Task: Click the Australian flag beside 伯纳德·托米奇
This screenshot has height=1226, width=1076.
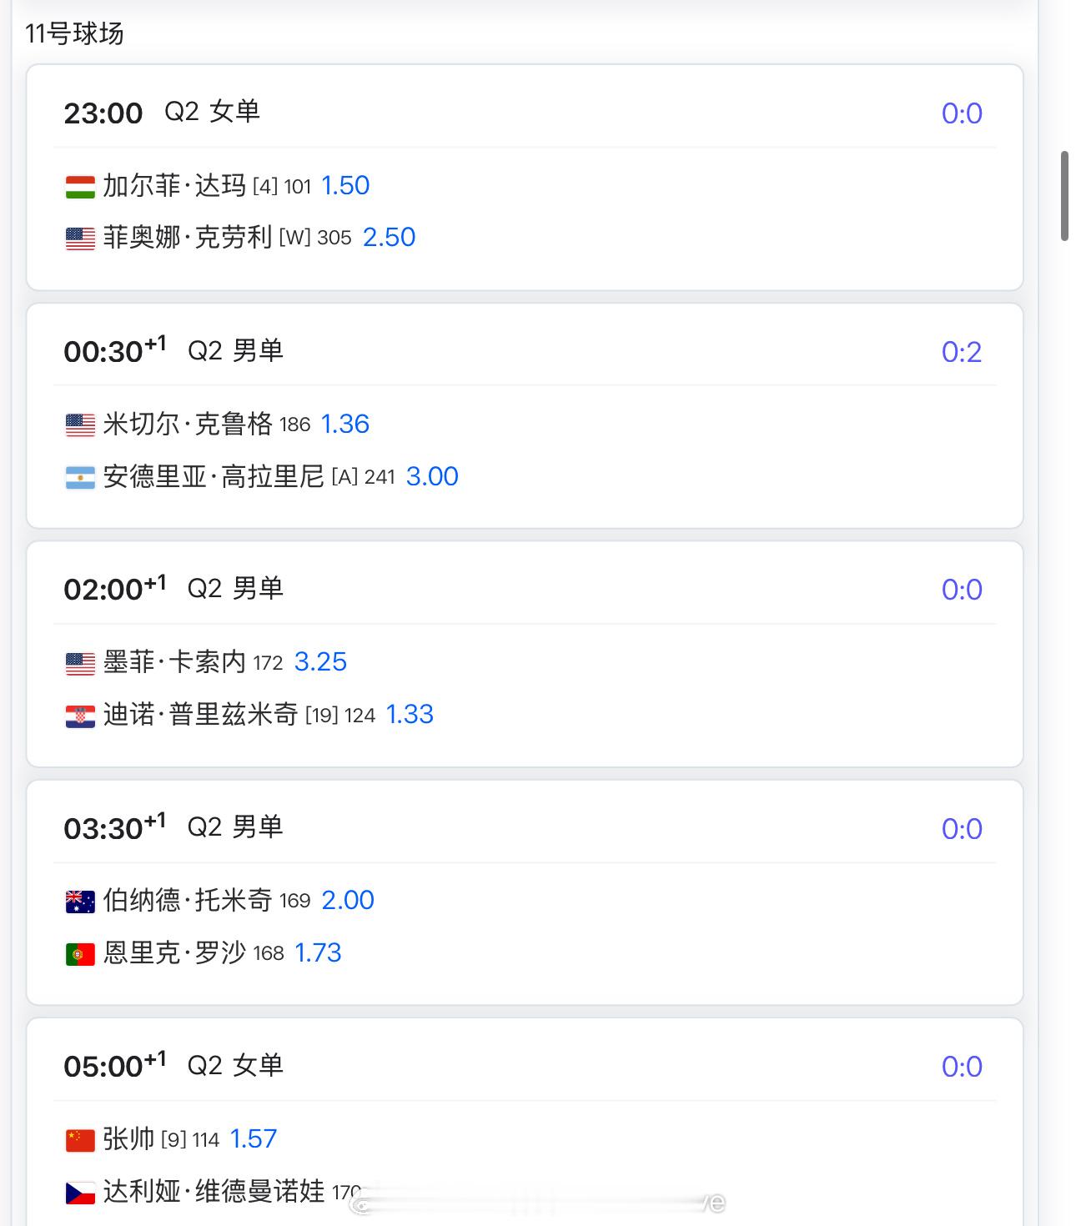Action: point(80,901)
